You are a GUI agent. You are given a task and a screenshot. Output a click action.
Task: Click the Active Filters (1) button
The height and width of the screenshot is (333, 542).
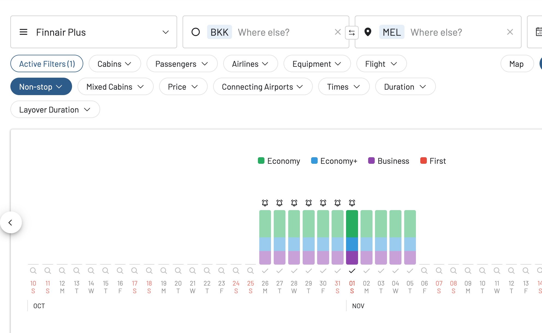[x=47, y=63]
